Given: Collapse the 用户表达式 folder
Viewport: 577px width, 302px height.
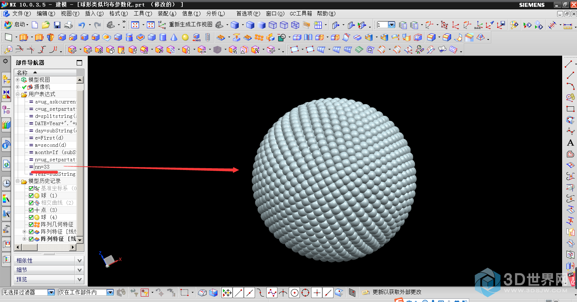Looking at the screenshot, I should pos(17,94).
